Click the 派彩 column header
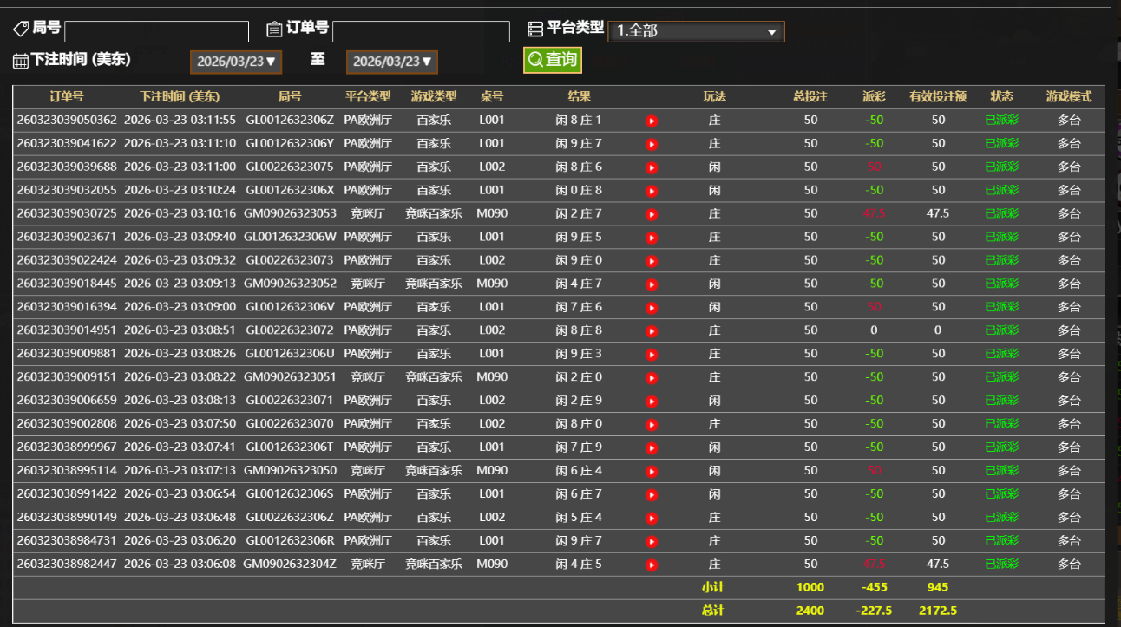This screenshot has width=1121, height=627. coord(875,96)
